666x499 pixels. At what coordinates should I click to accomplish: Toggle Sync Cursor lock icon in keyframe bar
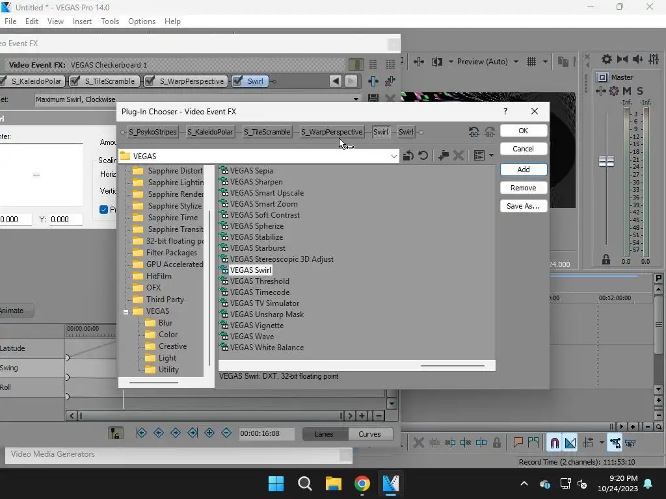[116, 433]
